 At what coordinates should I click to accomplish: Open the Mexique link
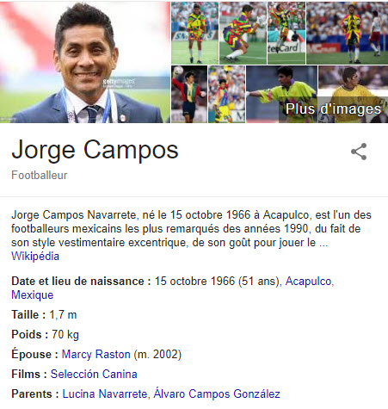point(33,295)
